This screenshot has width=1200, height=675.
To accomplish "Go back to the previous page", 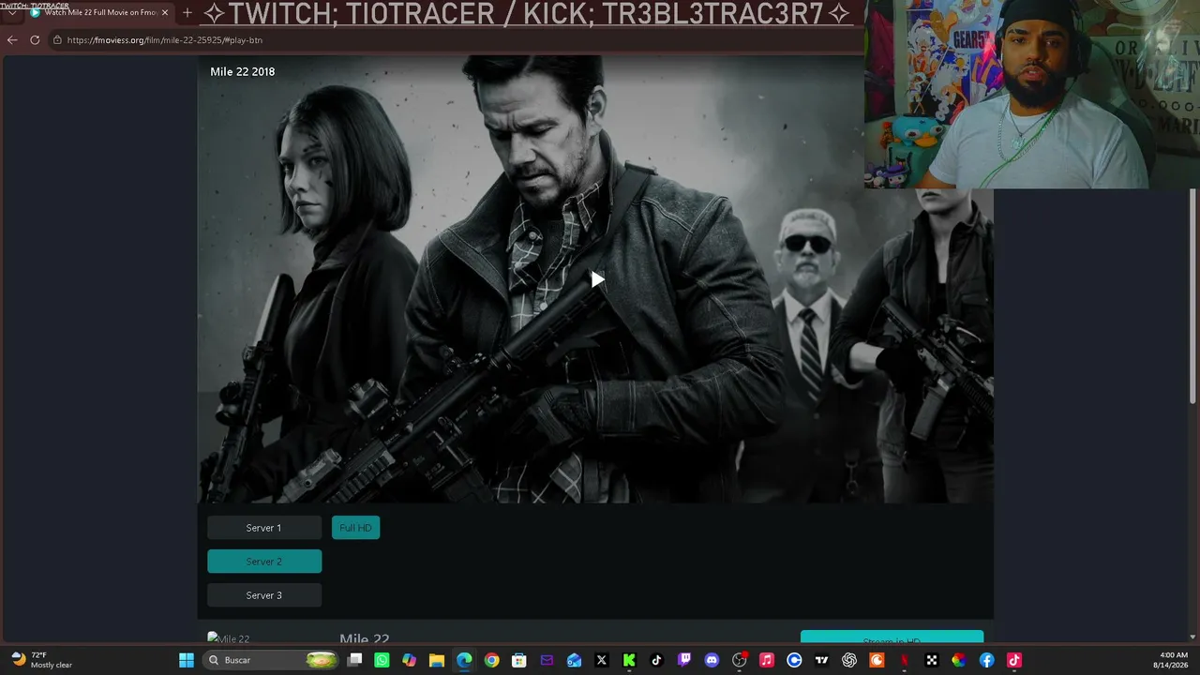I will tap(12, 40).
